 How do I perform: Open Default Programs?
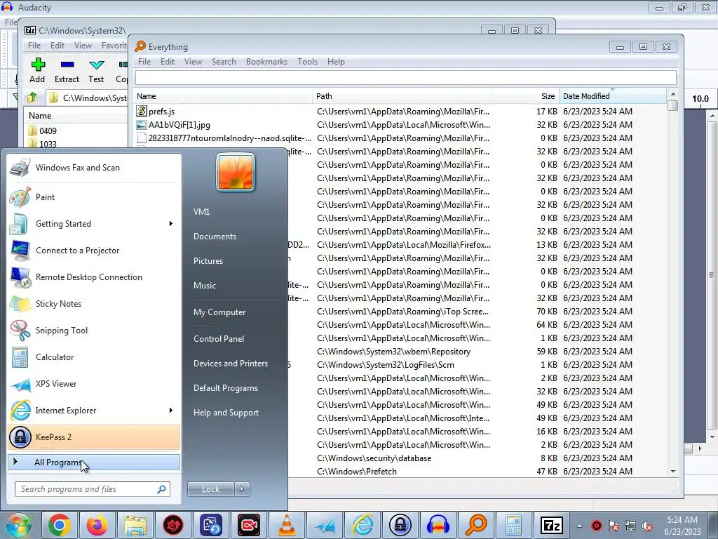pyautogui.click(x=225, y=388)
